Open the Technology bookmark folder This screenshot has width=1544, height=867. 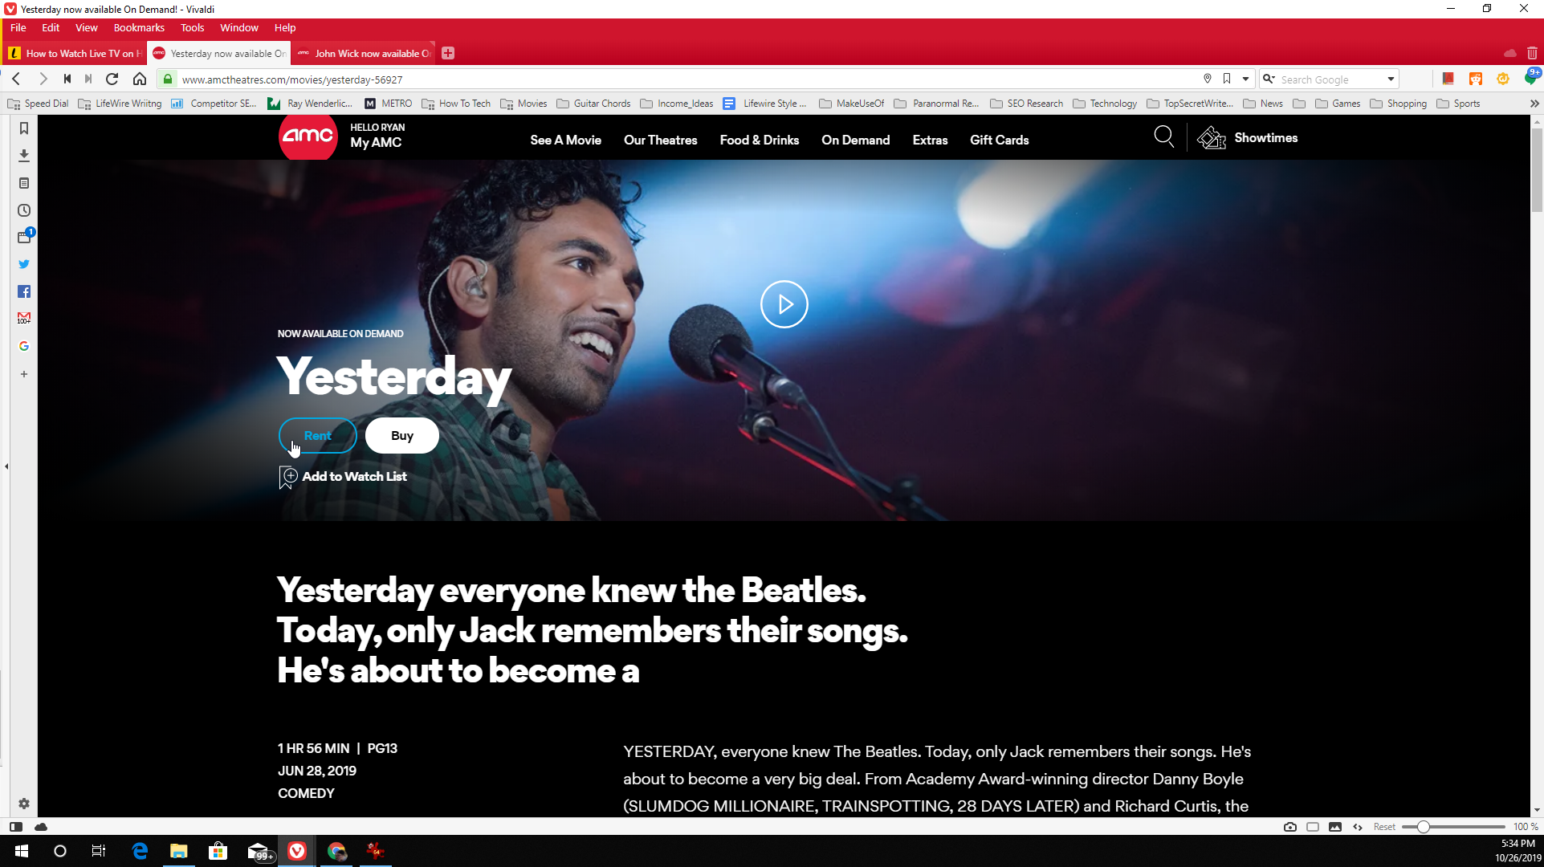(x=1105, y=104)
